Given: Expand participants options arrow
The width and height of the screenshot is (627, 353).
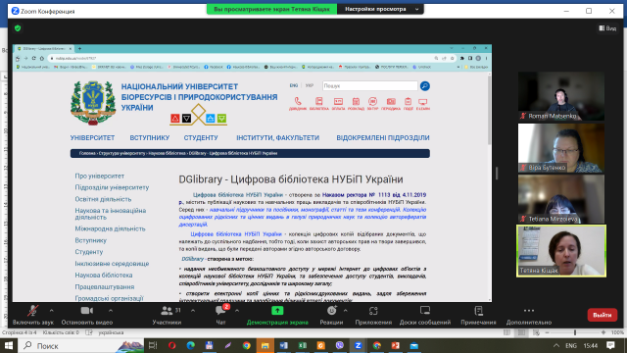Looking at the screenshot, I should (x=193, y=311).
